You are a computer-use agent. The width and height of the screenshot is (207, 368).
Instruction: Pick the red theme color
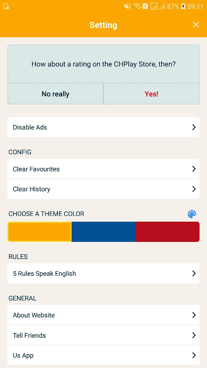[x=167, y=232]
